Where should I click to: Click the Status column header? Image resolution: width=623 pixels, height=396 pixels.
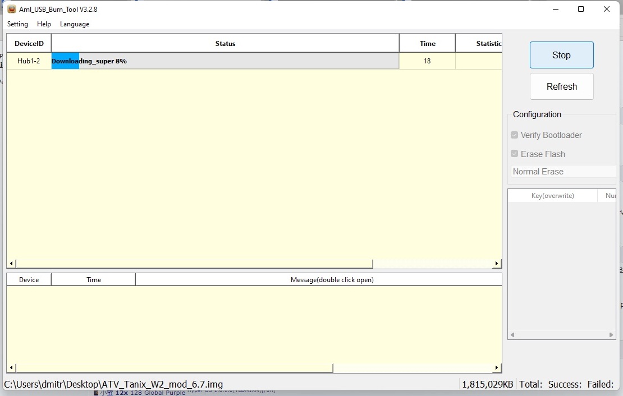point(225,43)
